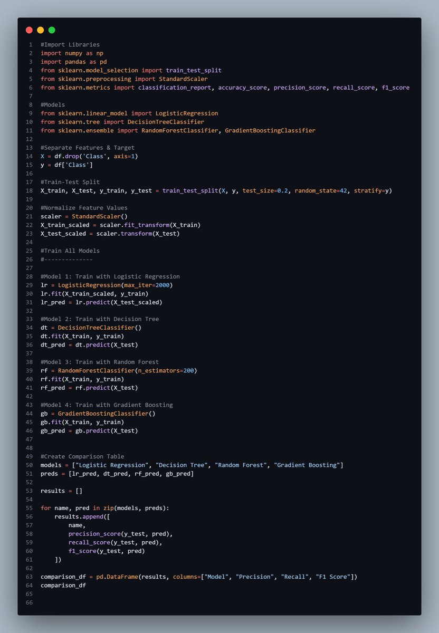Click the green zoom window button
439x633 pixels.
coord(51,30)
